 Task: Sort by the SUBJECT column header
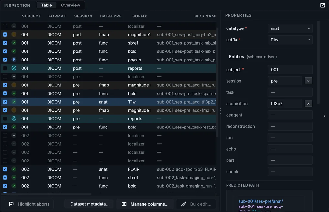click(x=31, y=16)
